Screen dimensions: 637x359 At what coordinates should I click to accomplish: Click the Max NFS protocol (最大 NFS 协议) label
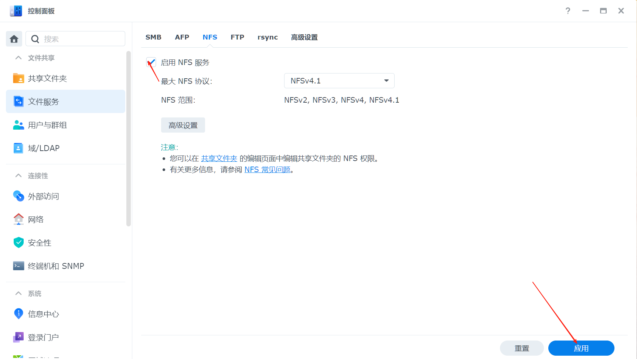click(x=187, y=81)
